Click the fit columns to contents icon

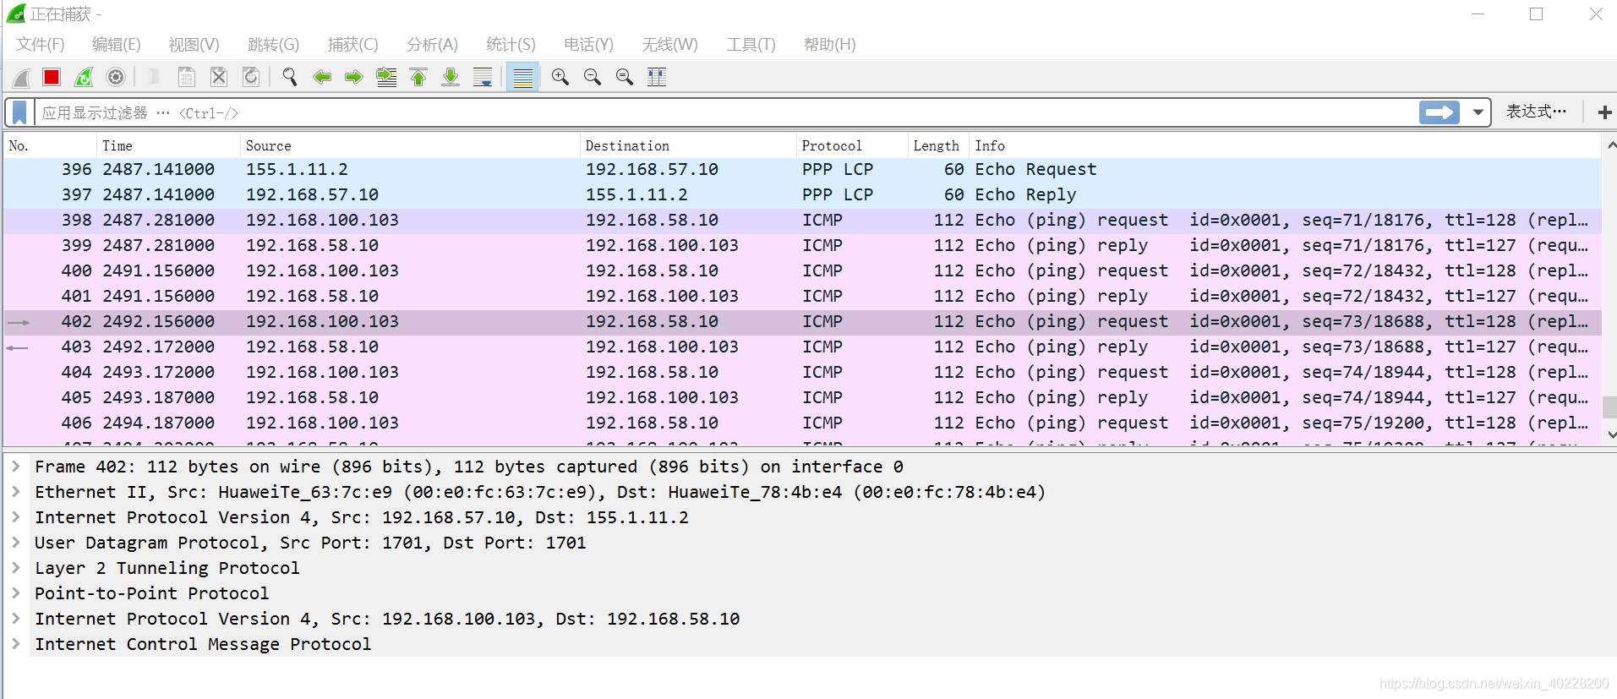pyautogui.click(x=657, y=78)
